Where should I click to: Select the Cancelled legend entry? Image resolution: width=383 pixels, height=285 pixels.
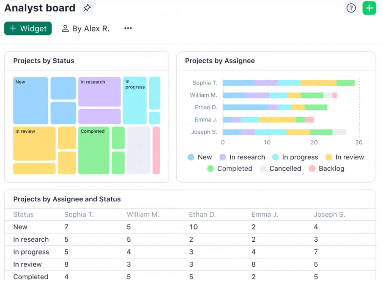click(280, 169)
